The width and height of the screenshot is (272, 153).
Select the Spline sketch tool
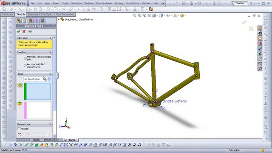pyautogui.click(x=63, y=9)
